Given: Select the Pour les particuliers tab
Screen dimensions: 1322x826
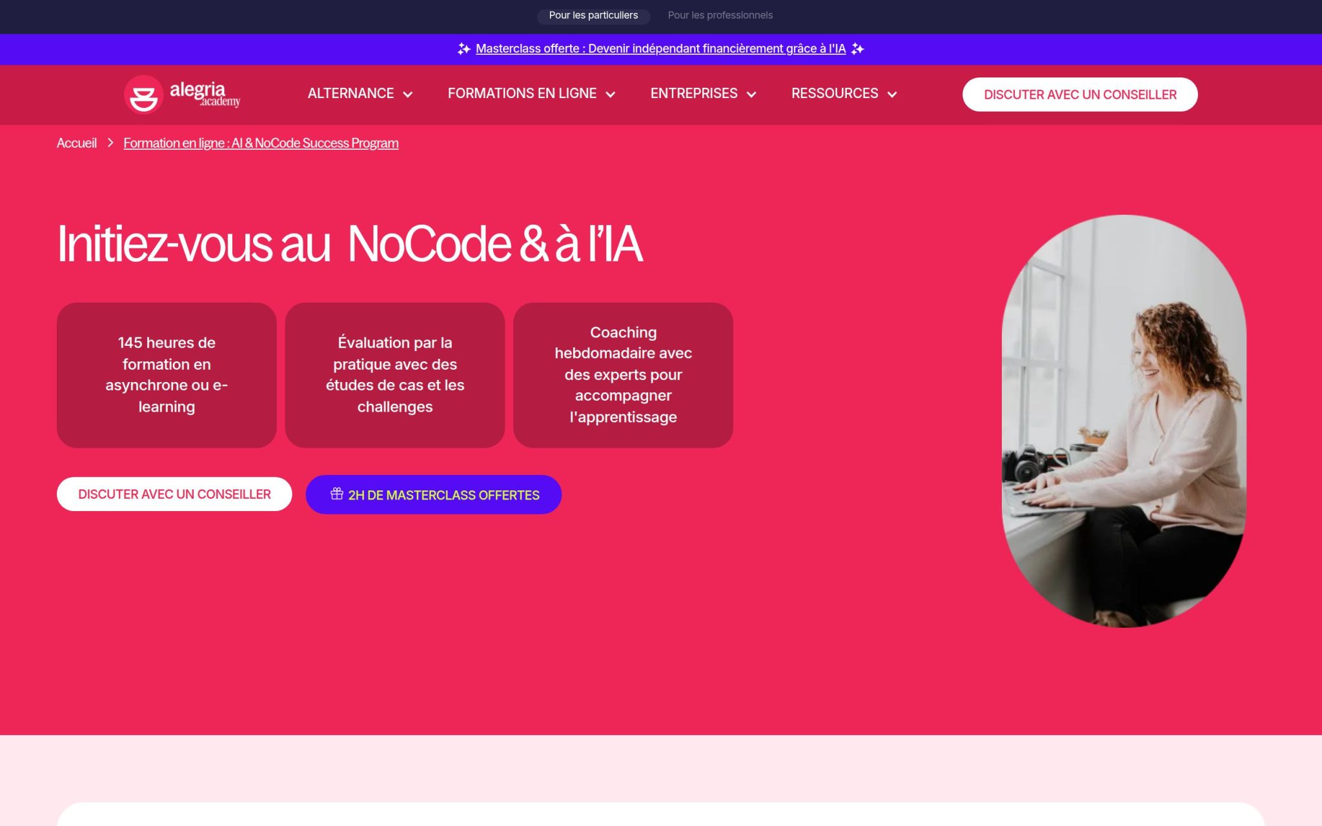Looking at the screenshot, I should (593, 15).
